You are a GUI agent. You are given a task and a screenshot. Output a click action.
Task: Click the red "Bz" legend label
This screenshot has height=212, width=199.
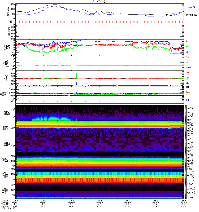187,42
